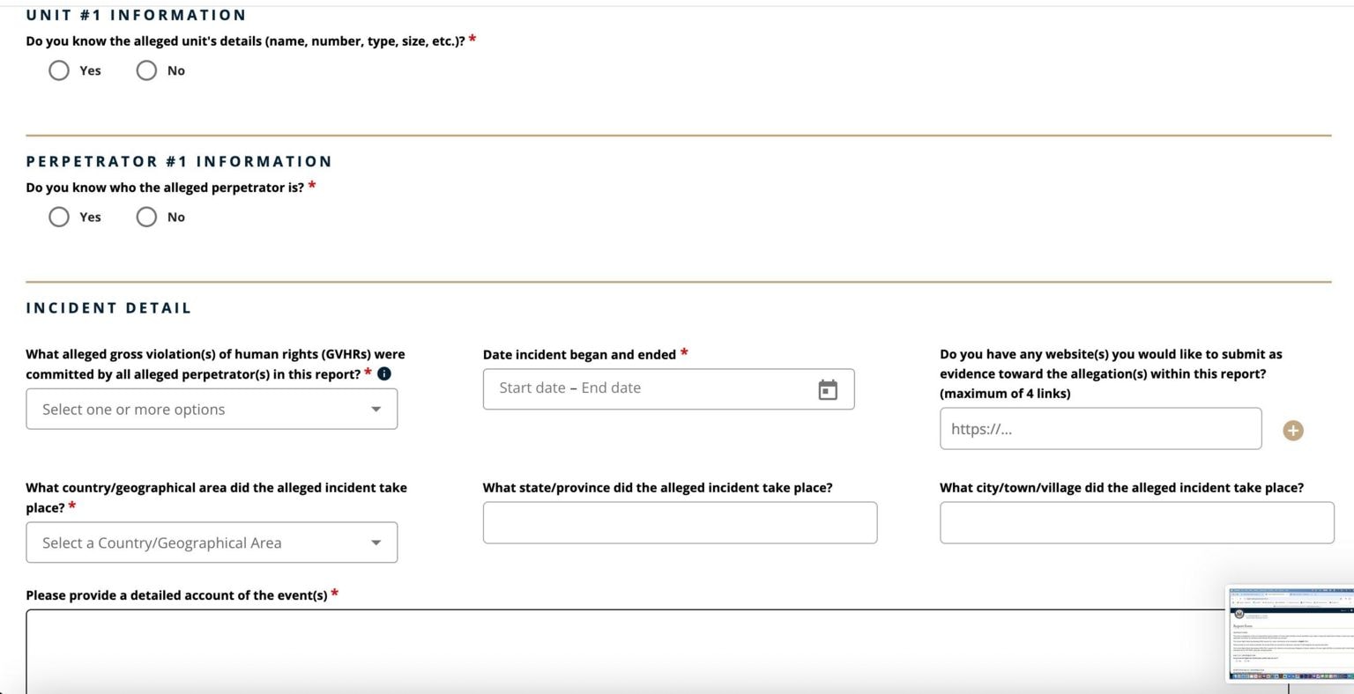Click the Start date – End date field
Viewport: 1354px width, 694px height.
coord(644,389)
